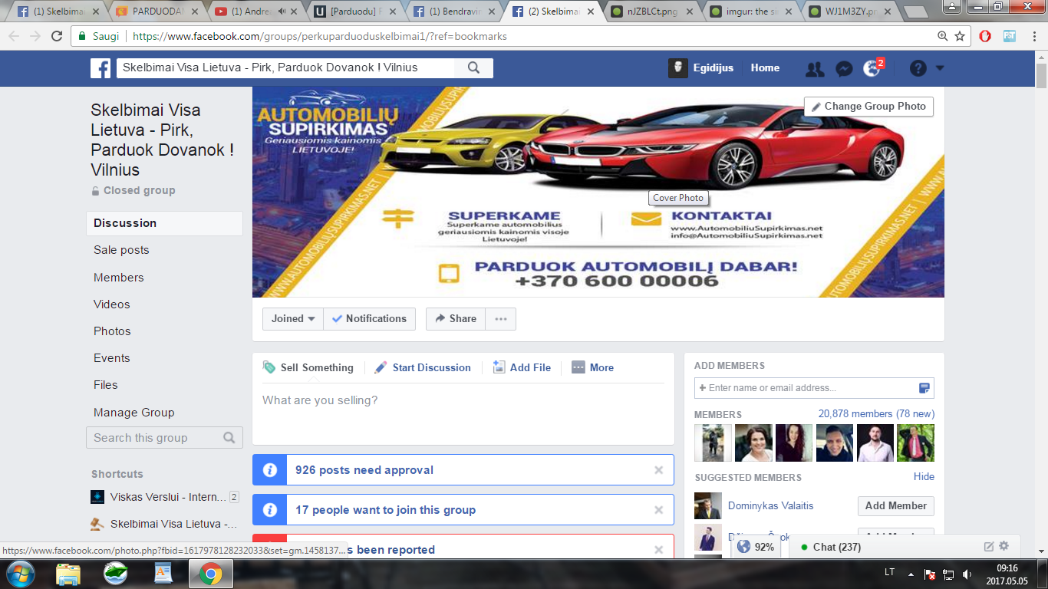Toggle group Notifications button
The height and width of the screenshot is (589, 1048).
[x=370, y=319]
